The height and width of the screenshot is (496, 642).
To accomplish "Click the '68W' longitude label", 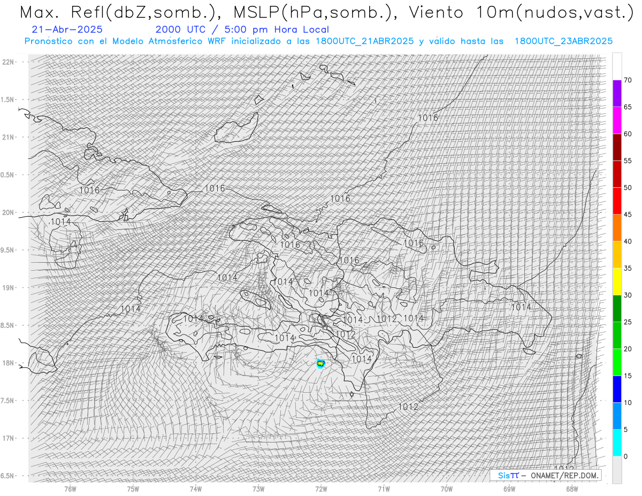I will (x=572, y=489).
